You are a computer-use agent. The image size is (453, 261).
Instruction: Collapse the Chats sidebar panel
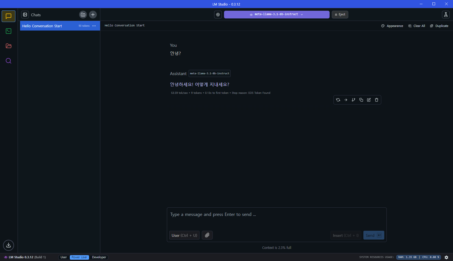[25, 15]
